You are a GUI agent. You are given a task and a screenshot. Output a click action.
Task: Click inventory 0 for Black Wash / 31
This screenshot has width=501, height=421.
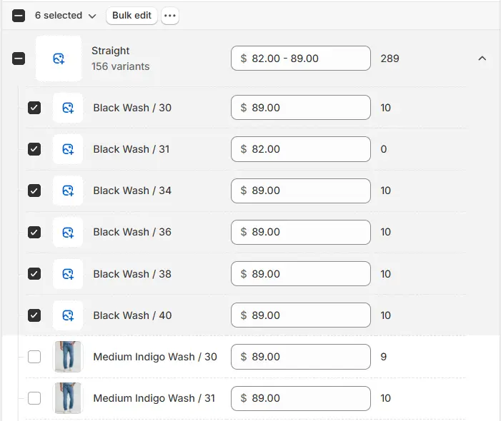pyautogui.click(x=384, y=149)
